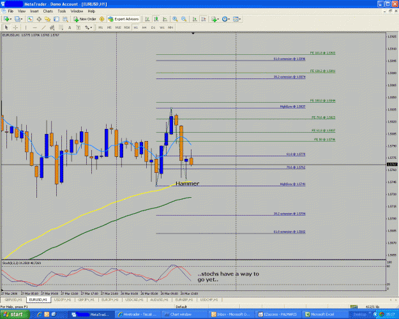Switch to the M1 timeframe

click(x=100, y=27)
